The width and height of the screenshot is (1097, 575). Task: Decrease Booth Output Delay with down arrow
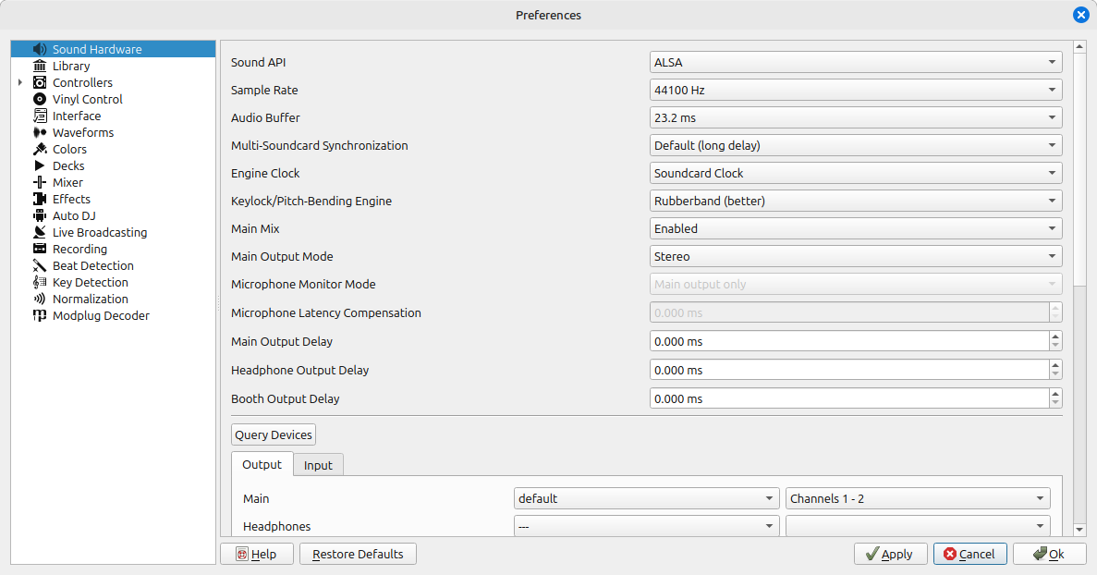(x=1055, y=403)
